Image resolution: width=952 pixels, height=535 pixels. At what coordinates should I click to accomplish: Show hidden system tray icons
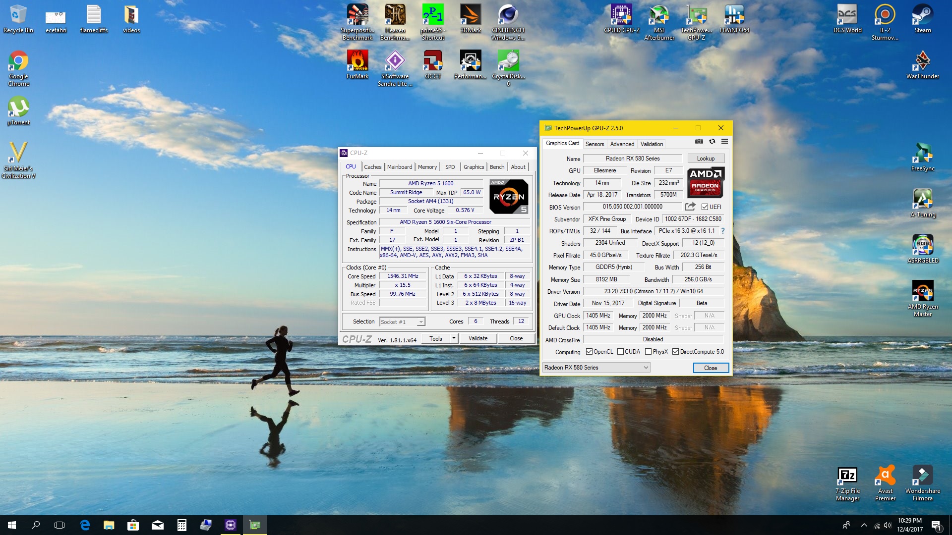tap(864, 525)
